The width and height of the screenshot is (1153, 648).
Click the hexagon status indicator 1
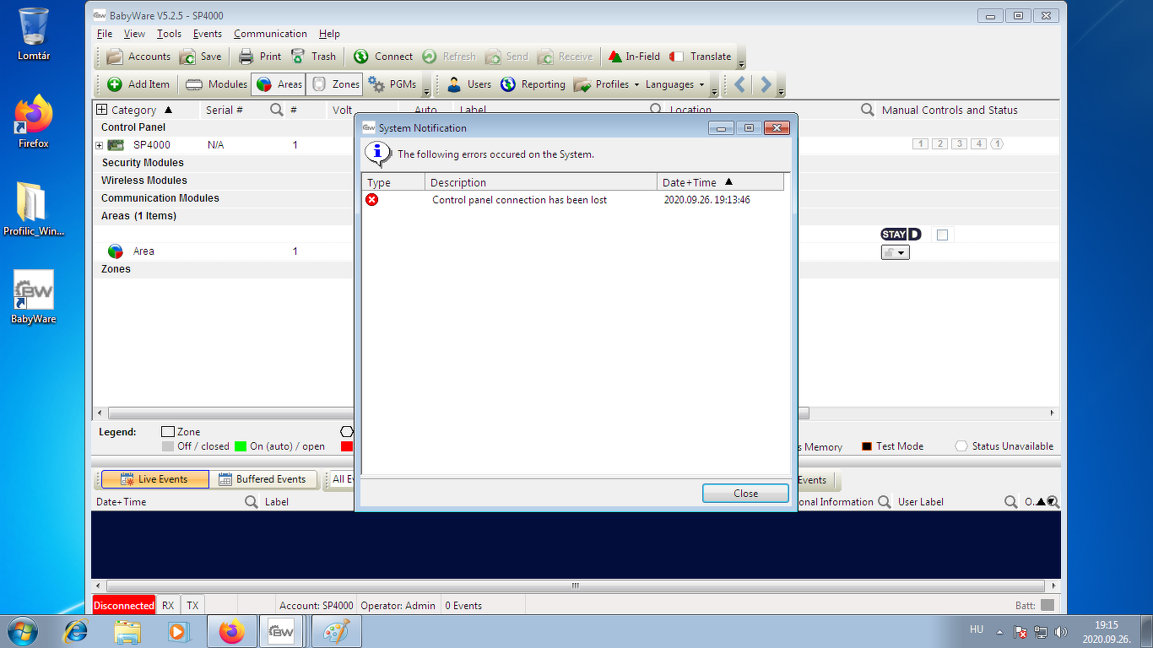[x=997, y=144]
